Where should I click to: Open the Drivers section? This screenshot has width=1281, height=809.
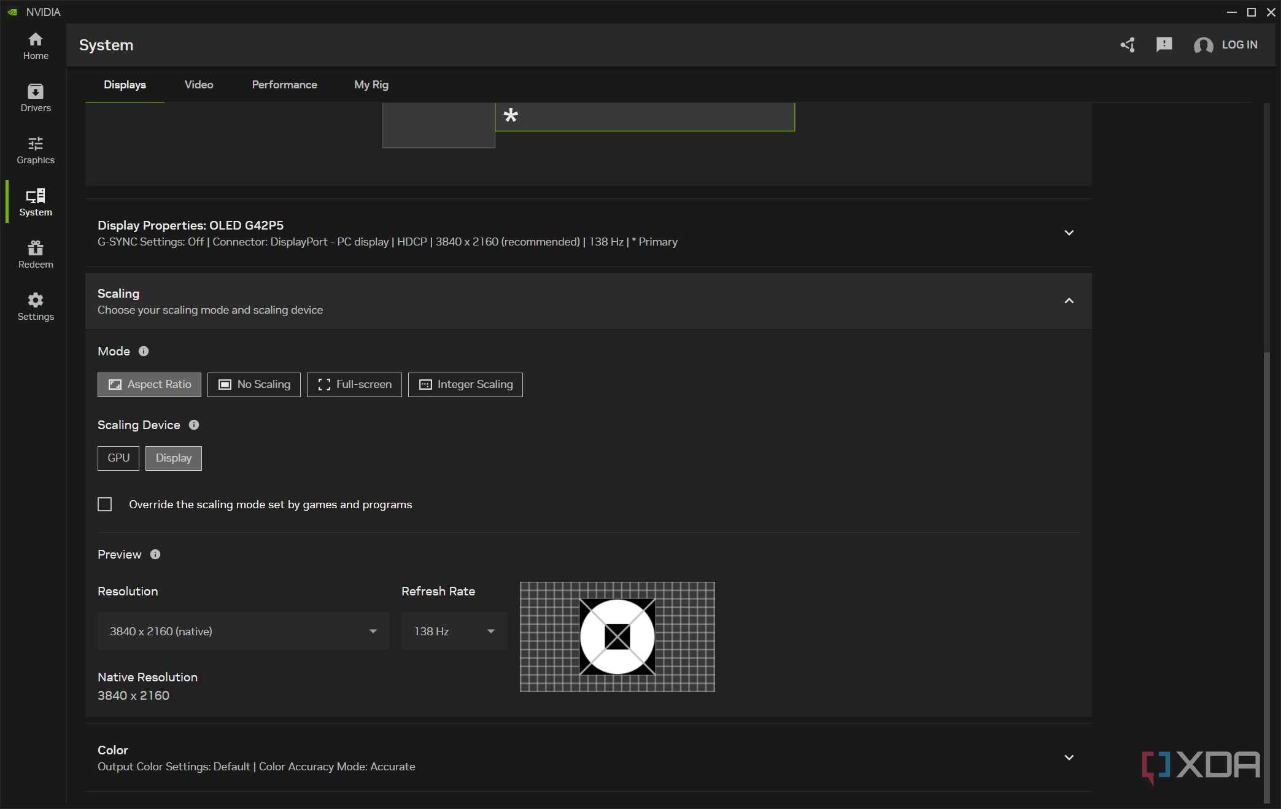[36, 98]
